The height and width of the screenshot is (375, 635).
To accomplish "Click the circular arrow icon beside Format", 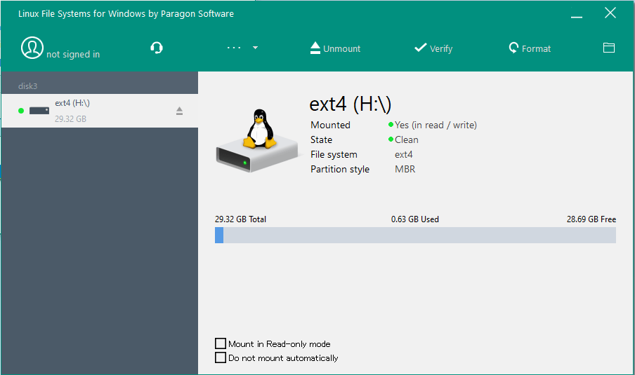I will pos(513,48).
